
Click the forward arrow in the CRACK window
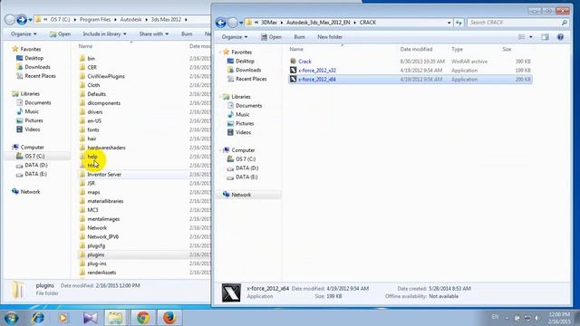pos(233,23)
